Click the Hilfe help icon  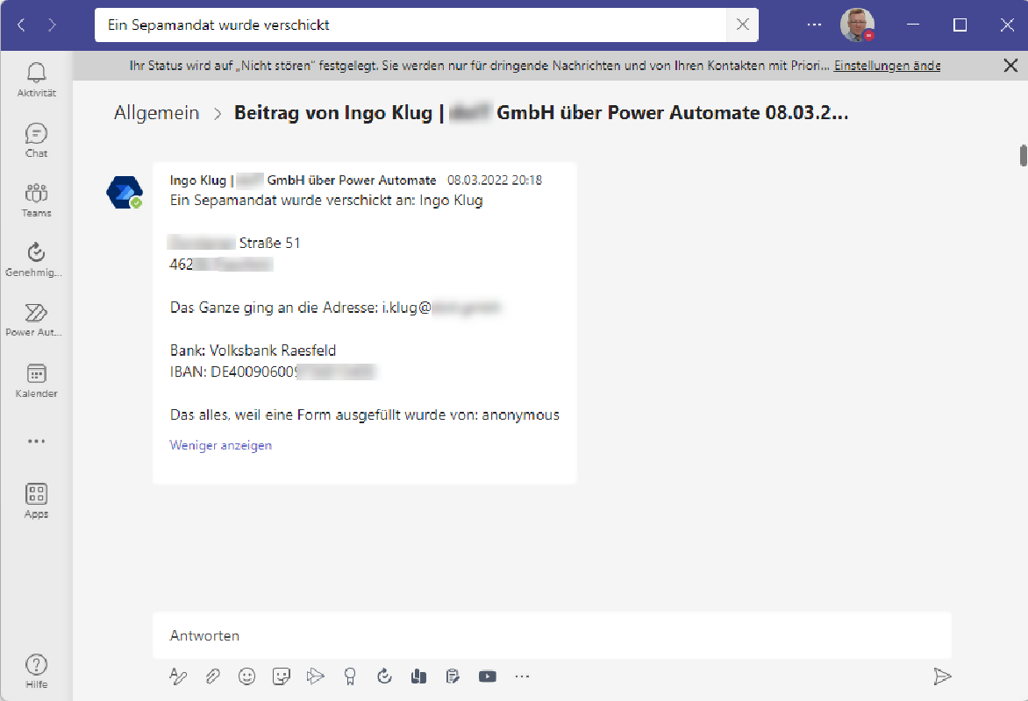[36, 670]
